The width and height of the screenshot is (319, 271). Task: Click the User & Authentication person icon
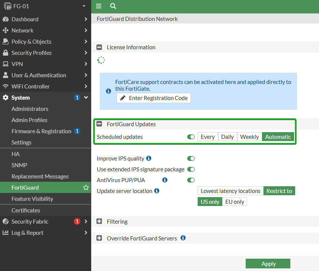(x=6, y=75)
